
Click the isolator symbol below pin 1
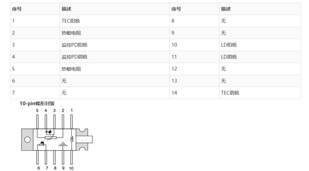point(72,139)
